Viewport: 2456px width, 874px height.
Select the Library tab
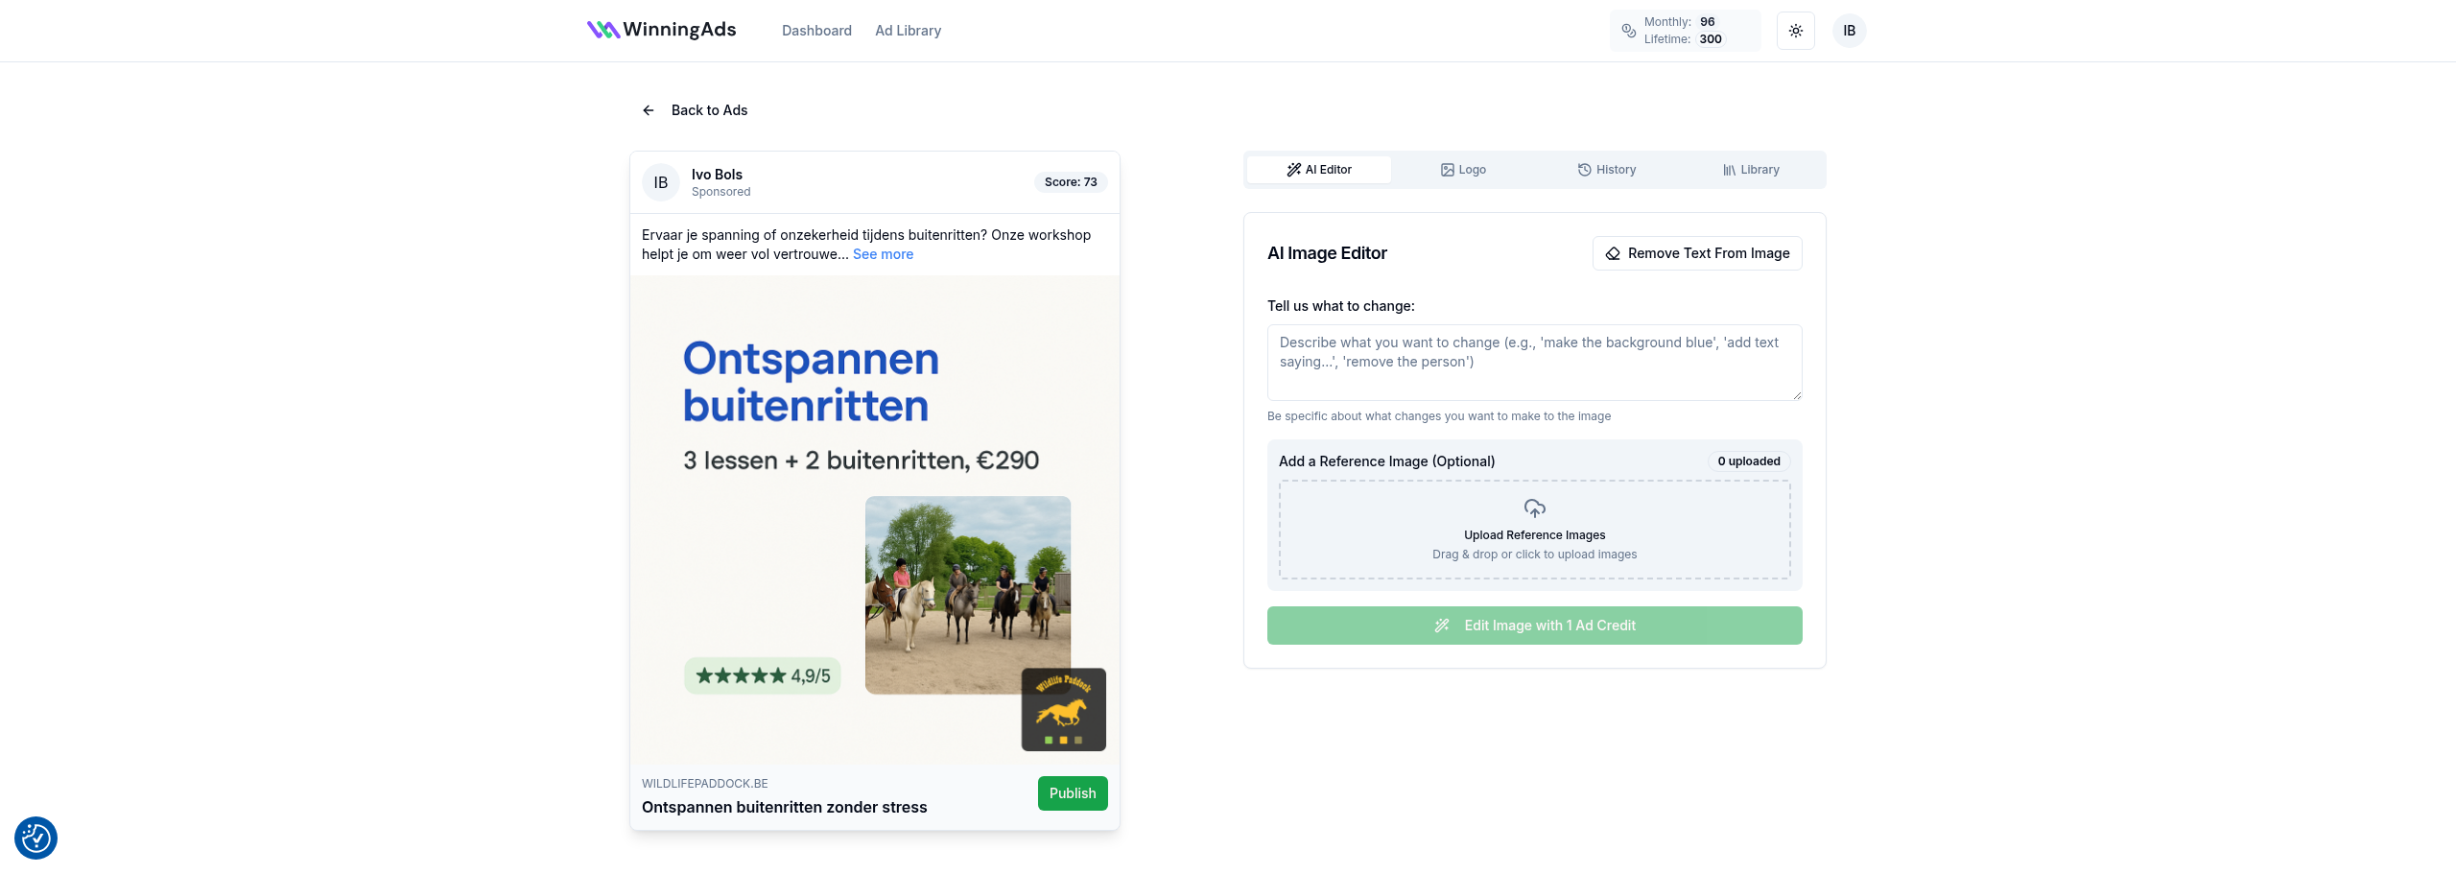click(1751, 170)
